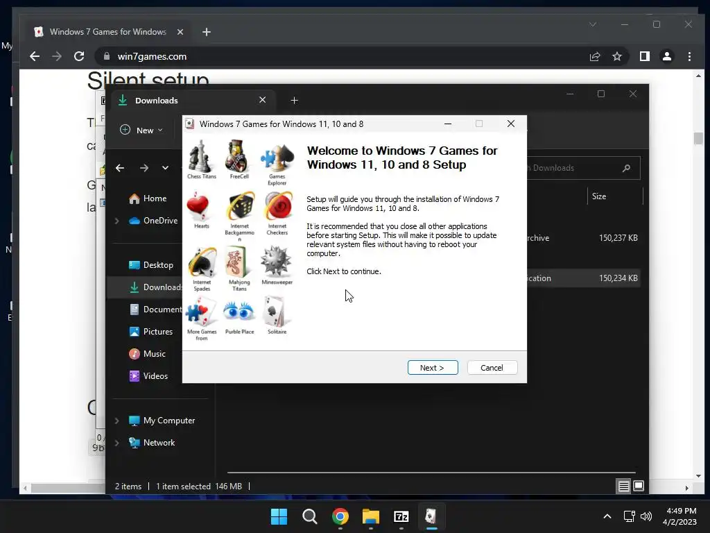Viewport: 710px width, 533px height.
Task: Click the Search Downloads field
Action: pos(583,168)
